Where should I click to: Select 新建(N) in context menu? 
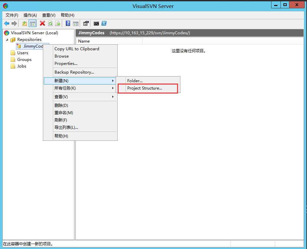80,81
